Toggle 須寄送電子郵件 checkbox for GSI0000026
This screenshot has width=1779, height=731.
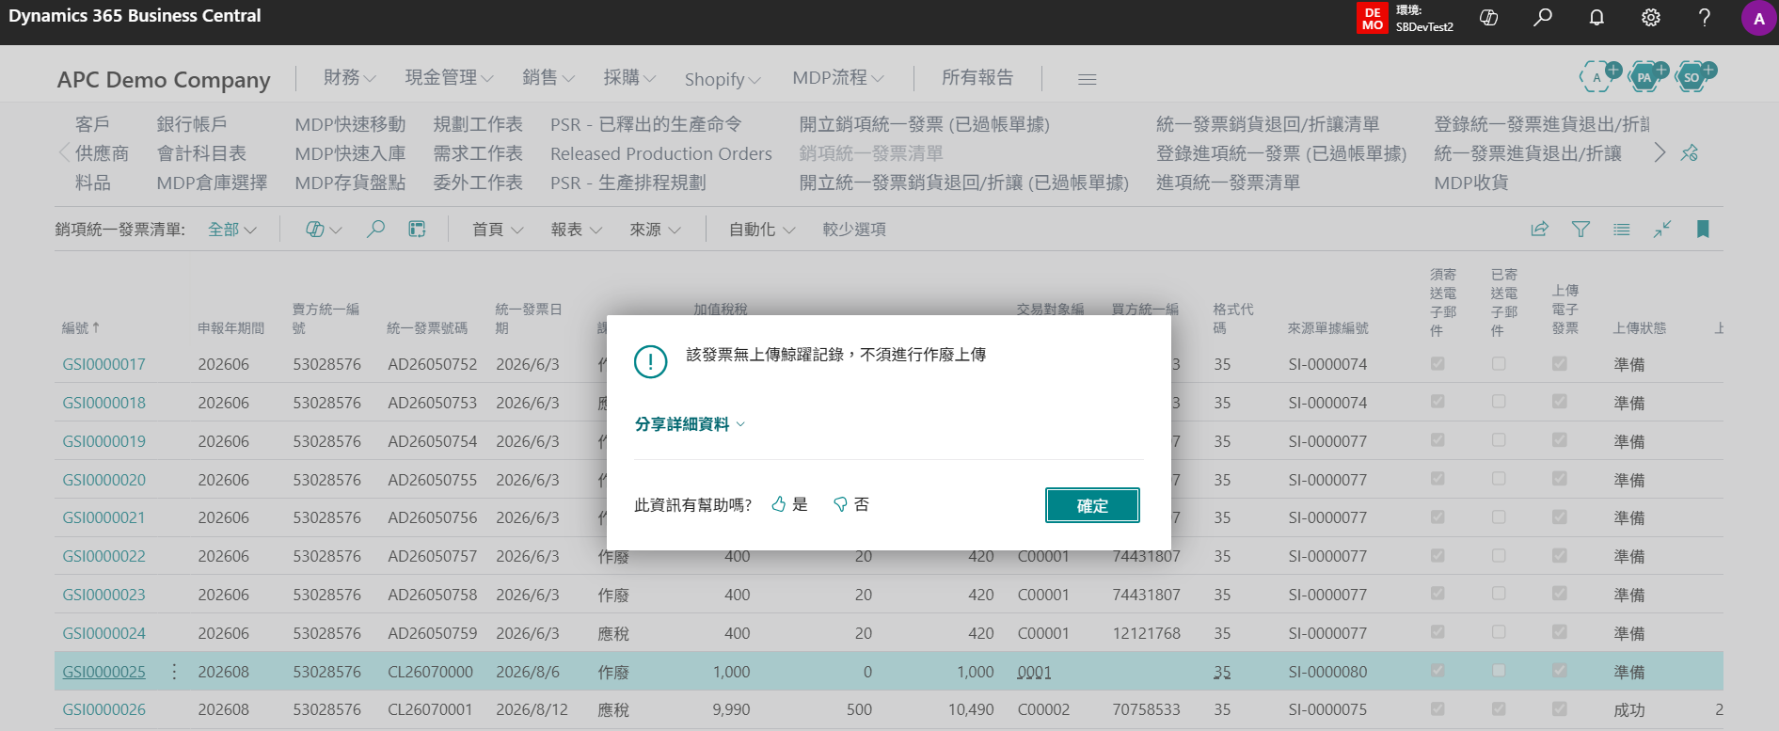click(1437, 708)
